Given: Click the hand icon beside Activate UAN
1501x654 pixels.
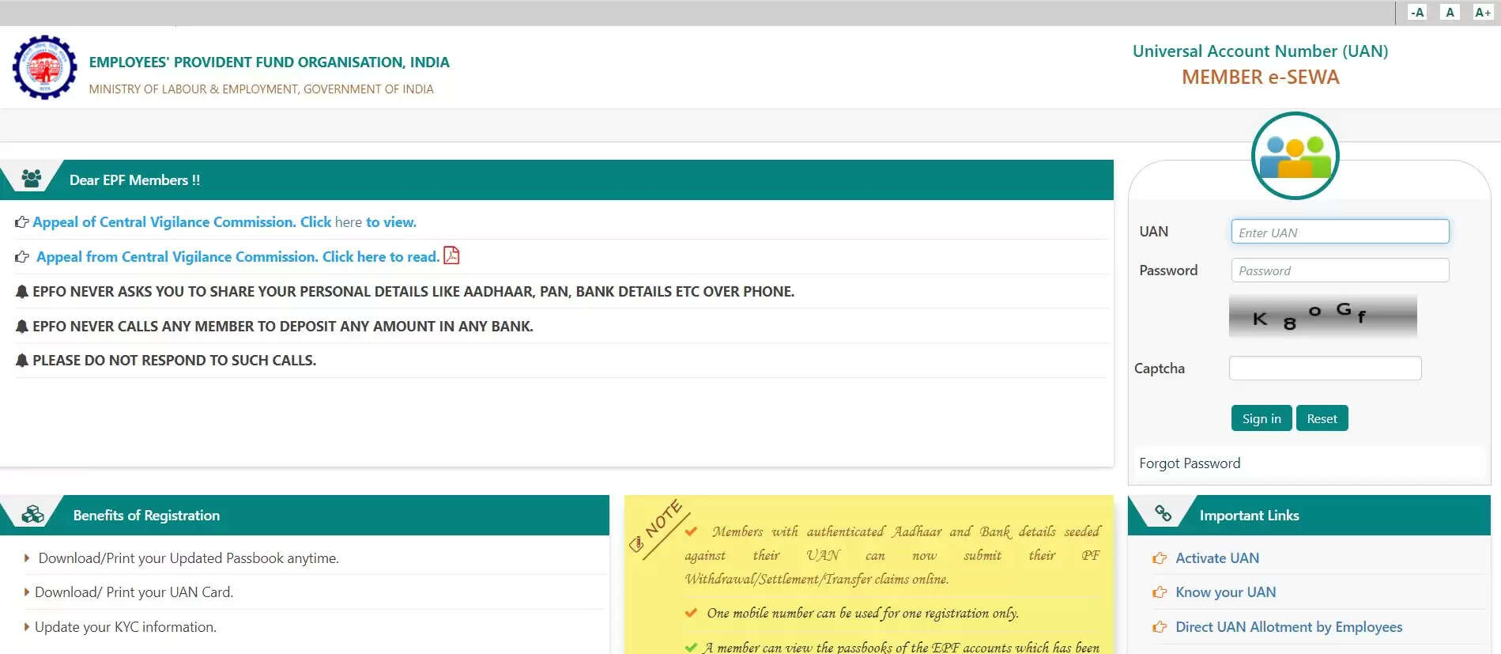Looking at the screenshot, I should point(1160,558).
